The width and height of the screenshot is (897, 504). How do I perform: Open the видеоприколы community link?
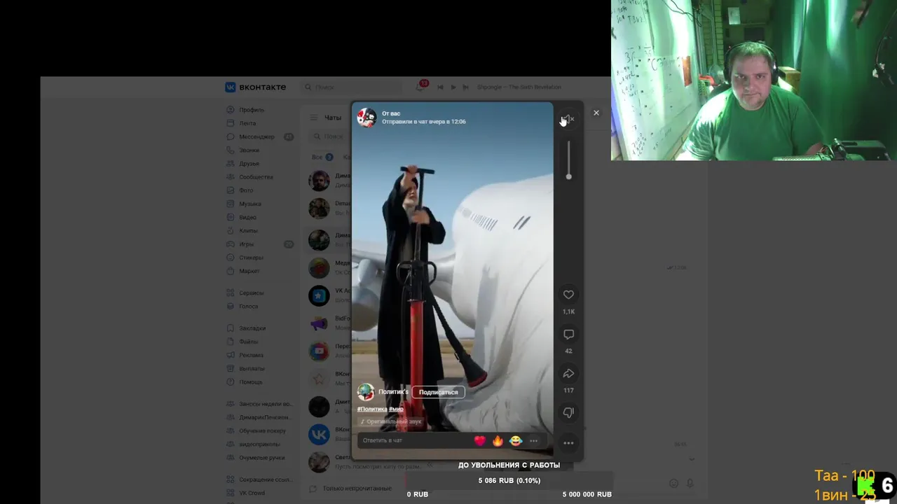tap(259, 444)
